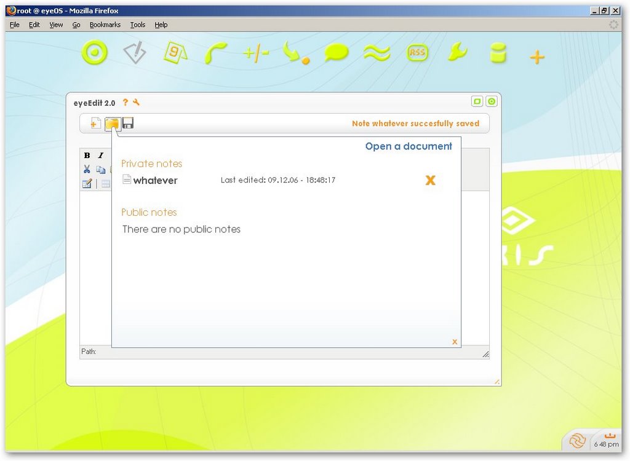Viewport: 630px width, 461px height.
Task: Click the open folder icon in eyeEdit
Action: click(111, 124)
